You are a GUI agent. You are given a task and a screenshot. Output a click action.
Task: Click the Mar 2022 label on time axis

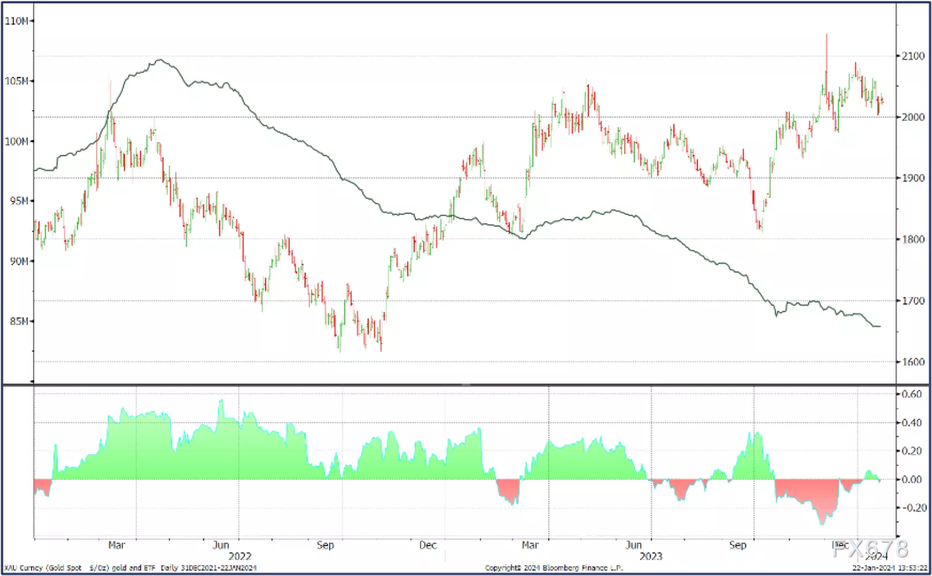tap(116, 546)
